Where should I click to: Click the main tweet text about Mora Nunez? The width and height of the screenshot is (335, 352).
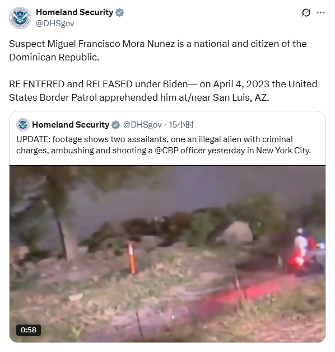pyautogui.click(x=158, y=50)
